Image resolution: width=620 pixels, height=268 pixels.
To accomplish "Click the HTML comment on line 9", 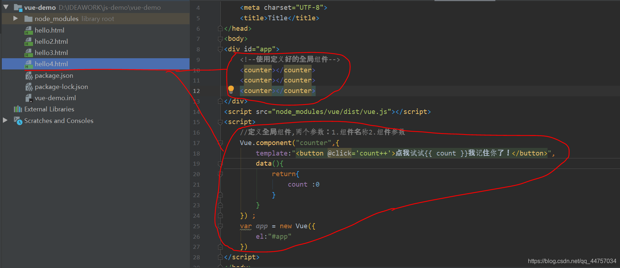I will pyautogui.click(x=290, y=59).
